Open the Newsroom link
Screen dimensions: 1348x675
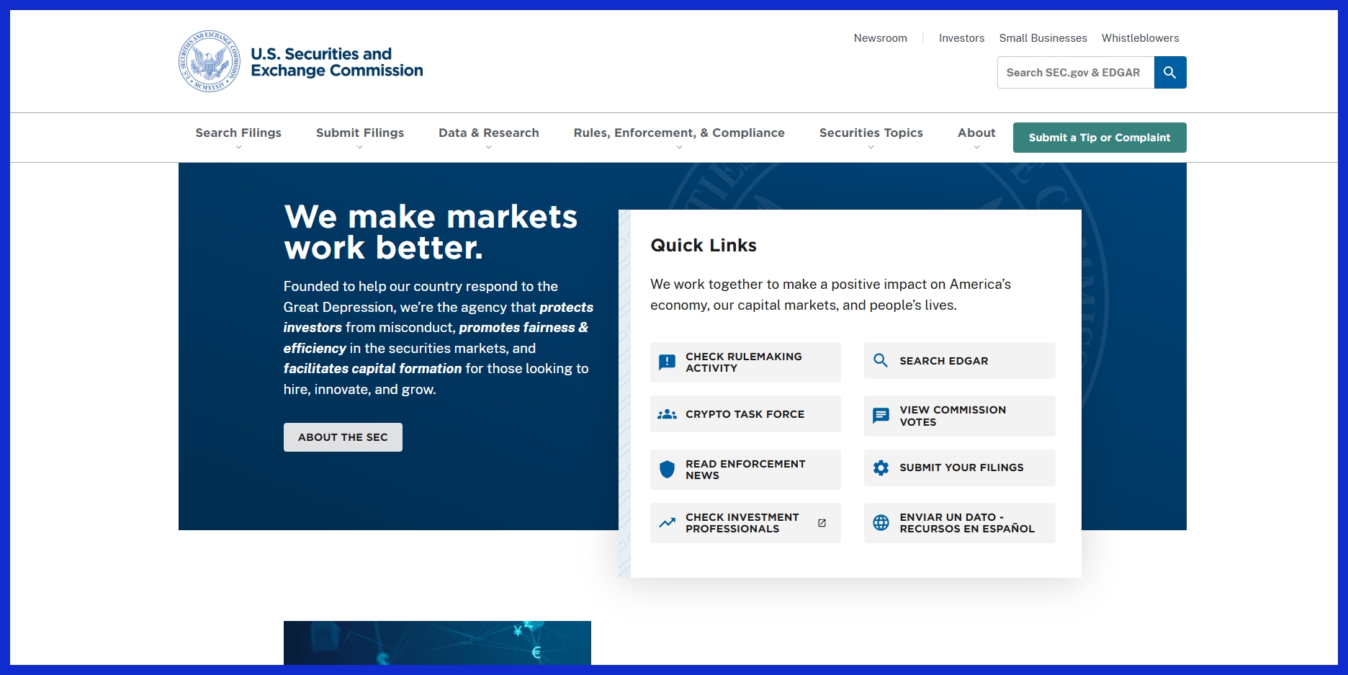click(881, 38)
